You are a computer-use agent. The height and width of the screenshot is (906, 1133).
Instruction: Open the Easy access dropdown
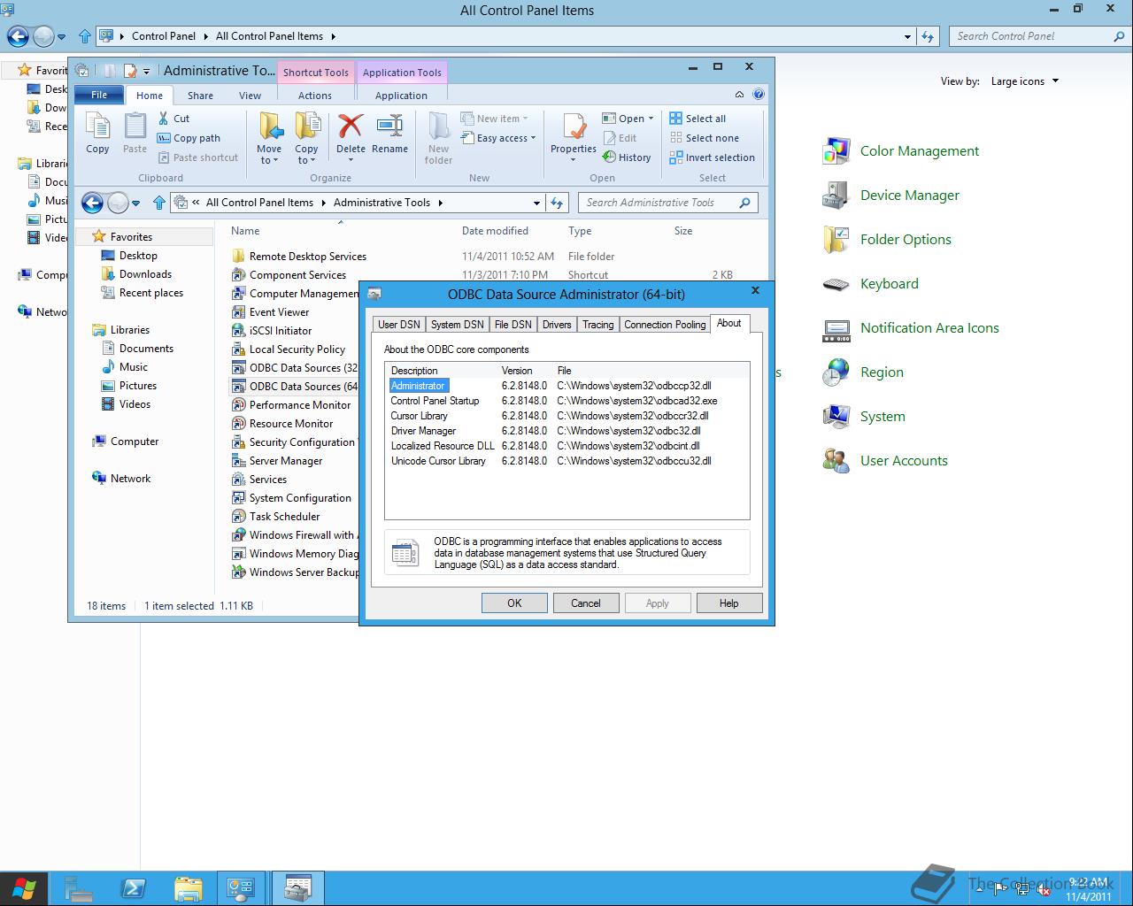click(x=499, y=138)
